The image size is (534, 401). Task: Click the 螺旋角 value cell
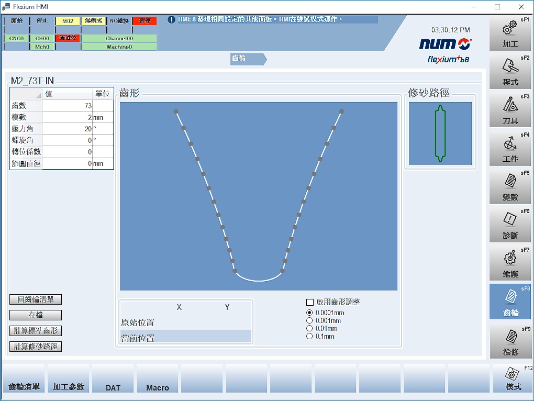(68, 140)
